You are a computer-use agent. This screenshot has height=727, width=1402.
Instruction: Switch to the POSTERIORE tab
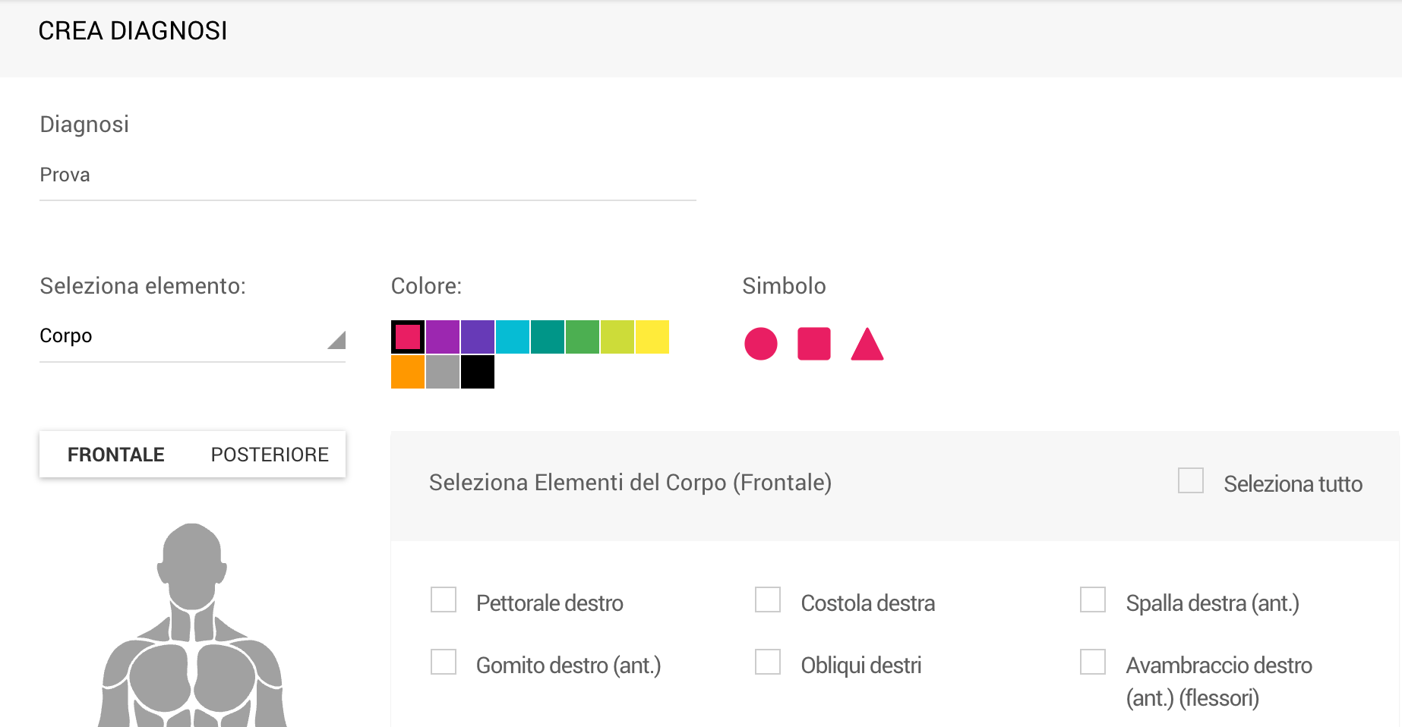coord(270,455)
